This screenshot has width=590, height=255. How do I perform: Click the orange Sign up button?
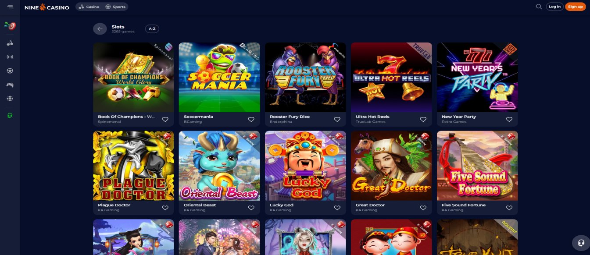(x=575, y=7)
